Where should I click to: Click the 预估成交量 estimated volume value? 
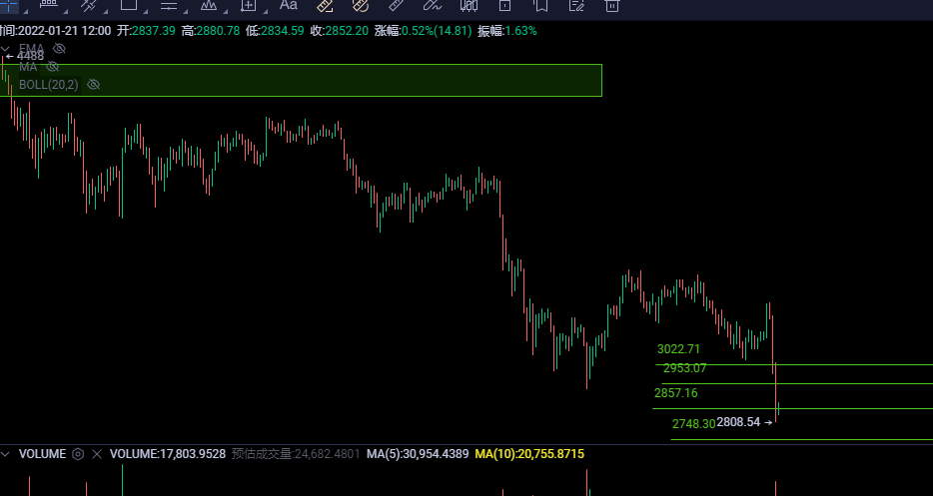296,454
